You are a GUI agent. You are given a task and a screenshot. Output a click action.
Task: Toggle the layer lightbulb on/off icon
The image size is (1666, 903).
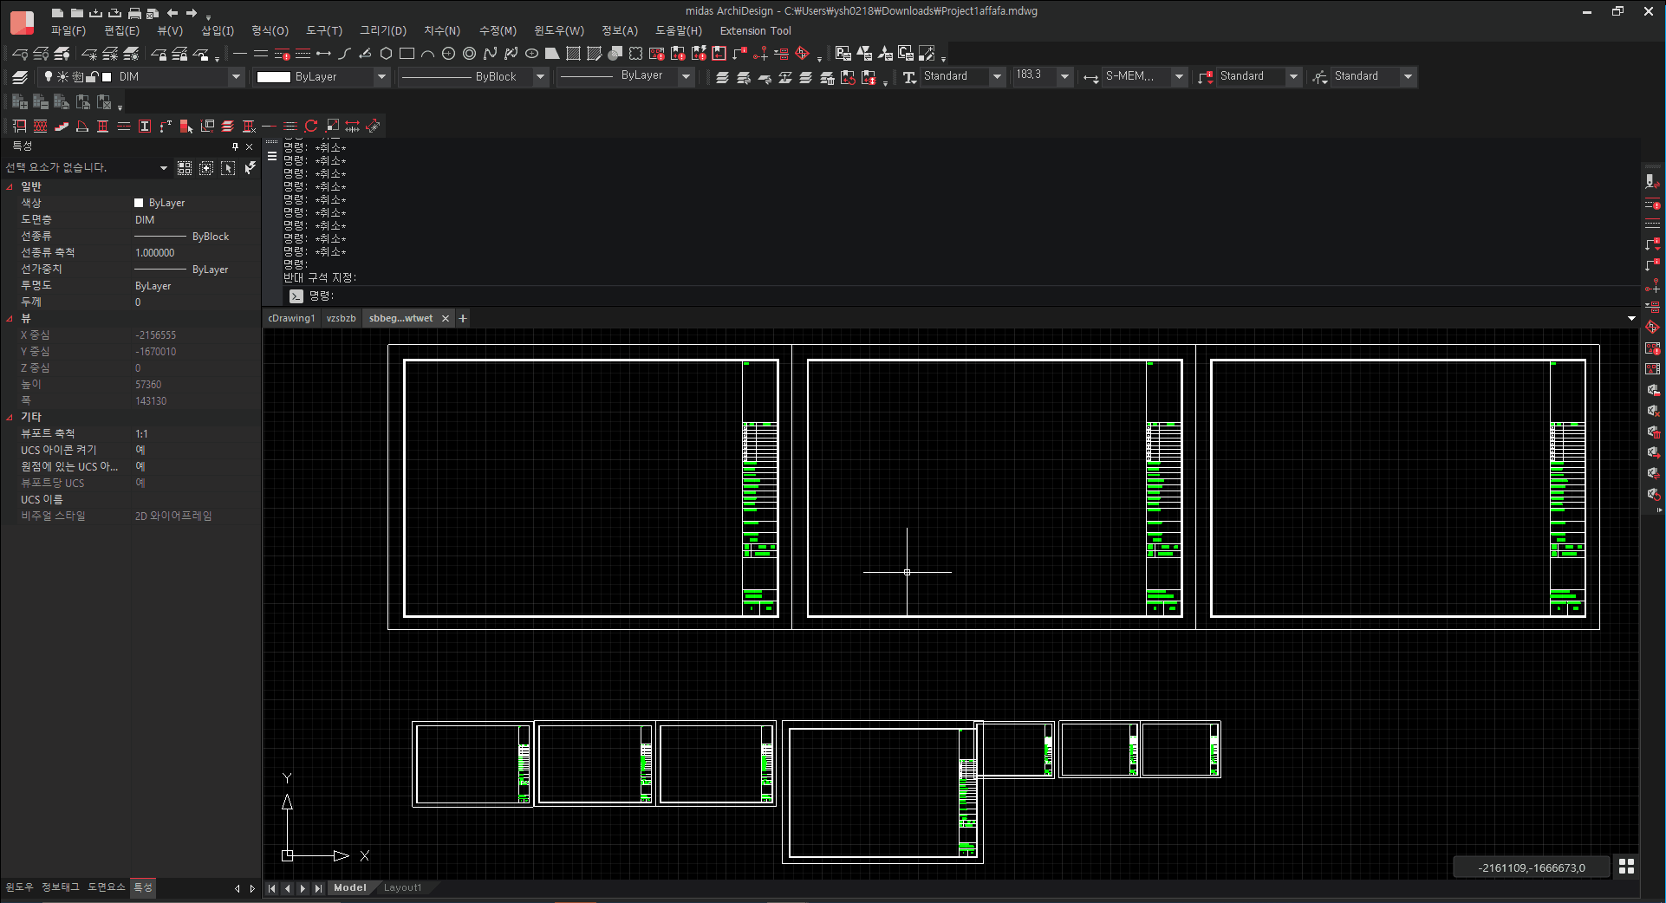click(49, 77)
